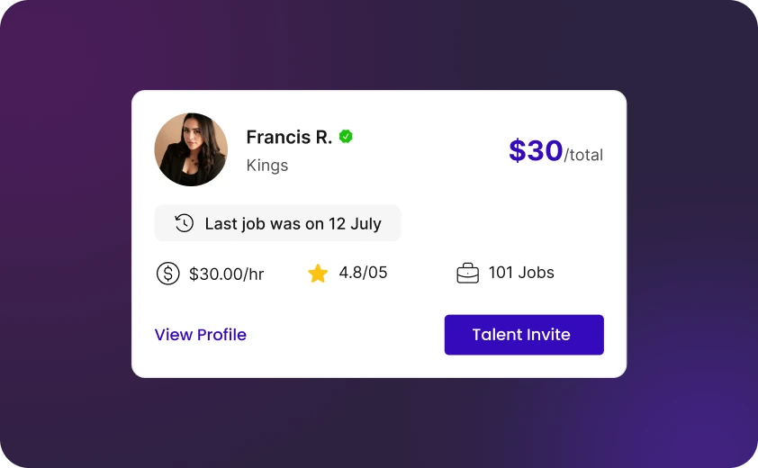This screenshot has width=758, height=468.
Task: Select the name Francis R.
Action: coord(289,138)
